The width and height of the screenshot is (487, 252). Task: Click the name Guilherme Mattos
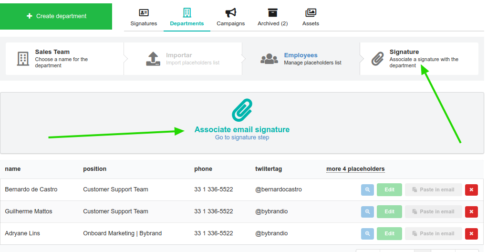pos(29,211)
